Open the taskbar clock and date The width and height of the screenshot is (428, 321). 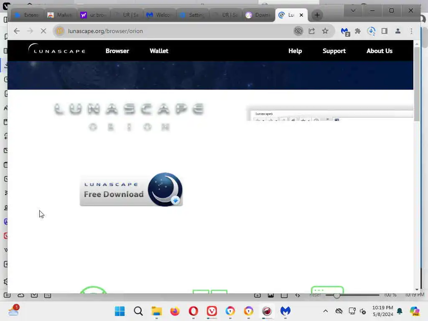pos(383,311)
